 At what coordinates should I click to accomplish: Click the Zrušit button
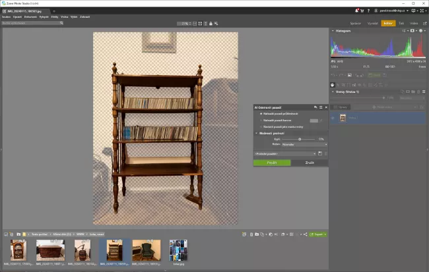click(x=310, y=163)
